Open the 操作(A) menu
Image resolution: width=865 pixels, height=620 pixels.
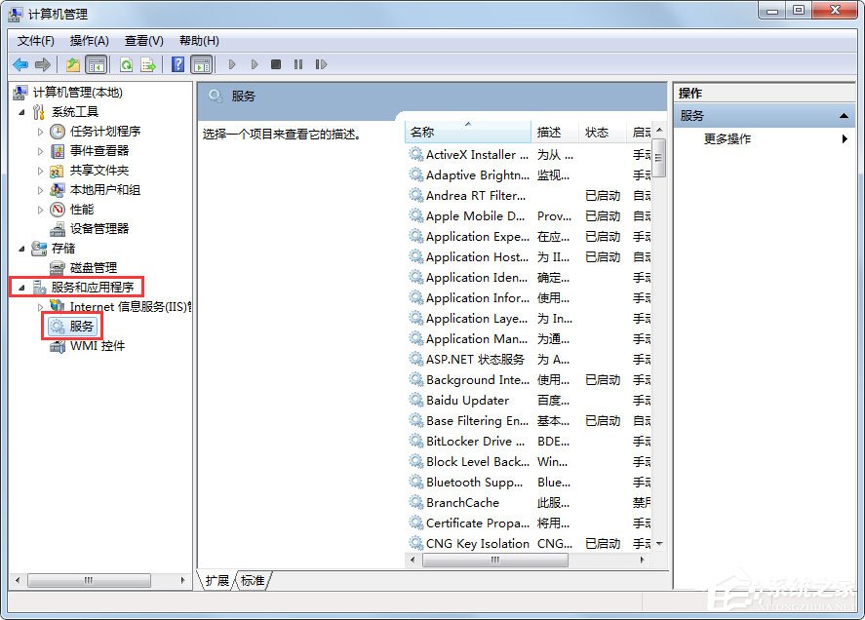click(x=90, y=40)
